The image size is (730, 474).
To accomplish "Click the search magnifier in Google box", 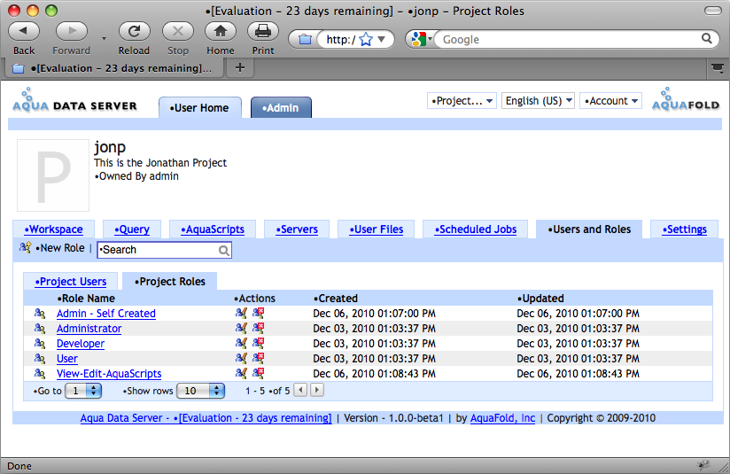I will coord(707,39).
